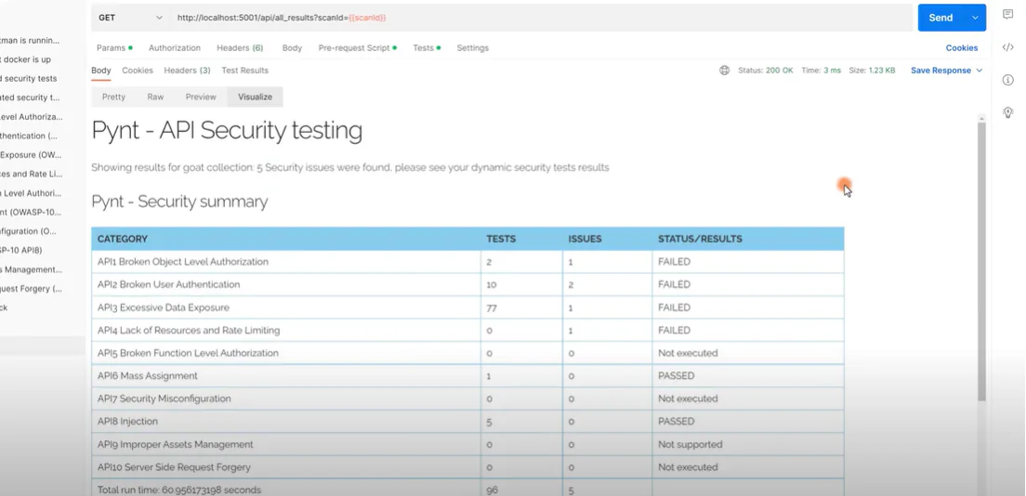Switch to the Tests tab

[x=426, y=47]
